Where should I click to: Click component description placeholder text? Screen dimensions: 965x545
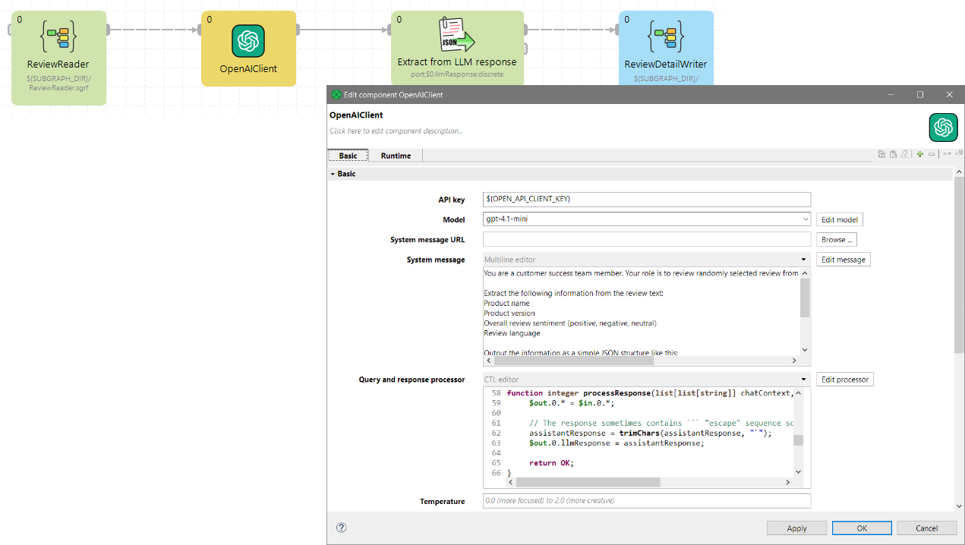click(396, 131)
